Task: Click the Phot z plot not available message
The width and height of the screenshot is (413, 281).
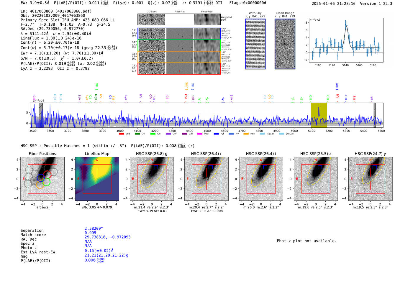Action: 307,241
